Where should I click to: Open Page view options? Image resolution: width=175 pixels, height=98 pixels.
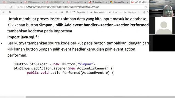(79, 12)
